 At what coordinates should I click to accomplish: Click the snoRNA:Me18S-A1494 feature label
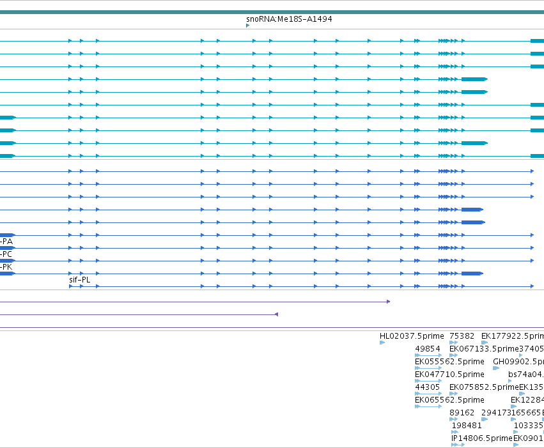[x=289, y=19]
